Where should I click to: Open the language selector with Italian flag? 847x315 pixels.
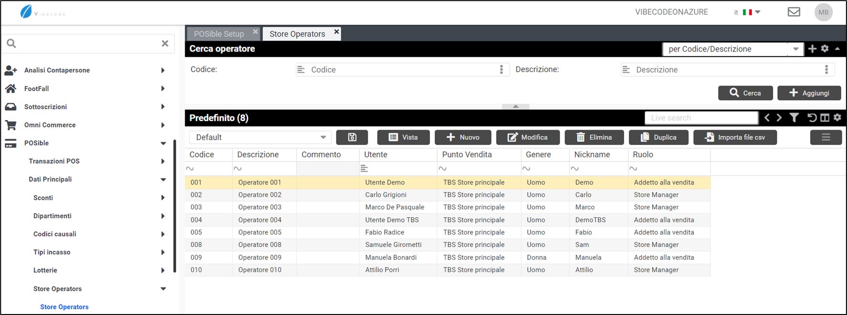(x=748, y=12)
